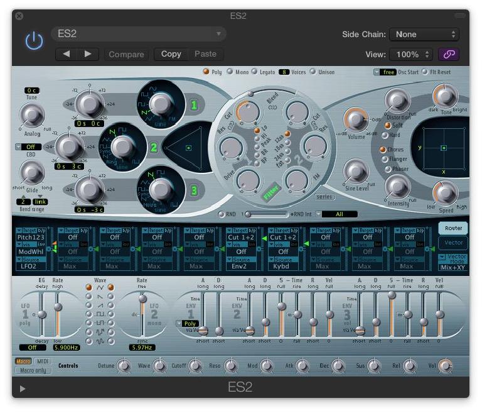Click the Tone dark/bright knob
Image resolution: width=482 pixels, height=413 pixels.
[445, 96]
